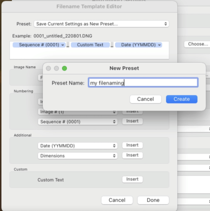This screenshot has height=211, width=210.
Task: Cancel the New Preset dialog
Action: tap(145, 99)
